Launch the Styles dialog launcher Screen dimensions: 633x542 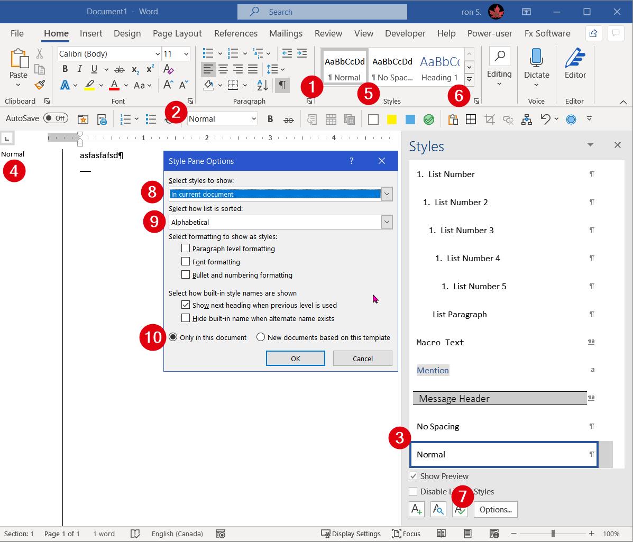(477, 102)
